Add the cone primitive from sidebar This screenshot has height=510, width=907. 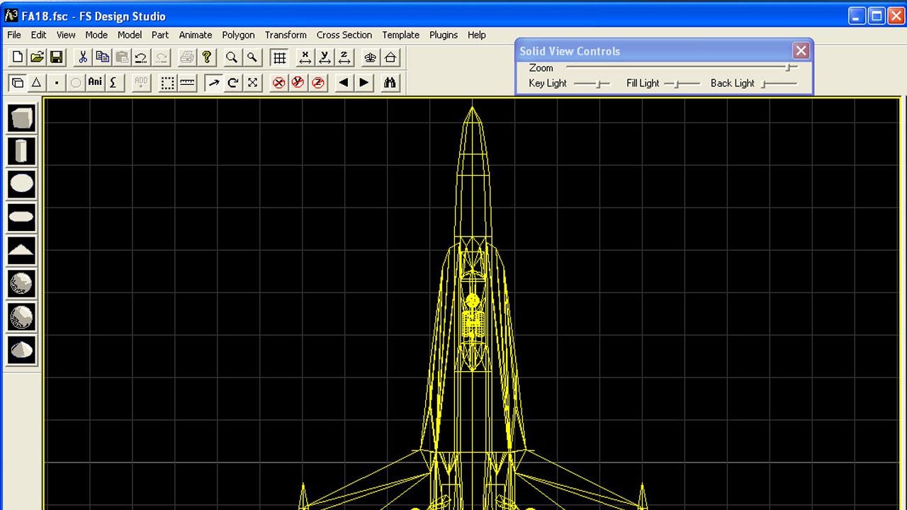click(x=21, y=350)
